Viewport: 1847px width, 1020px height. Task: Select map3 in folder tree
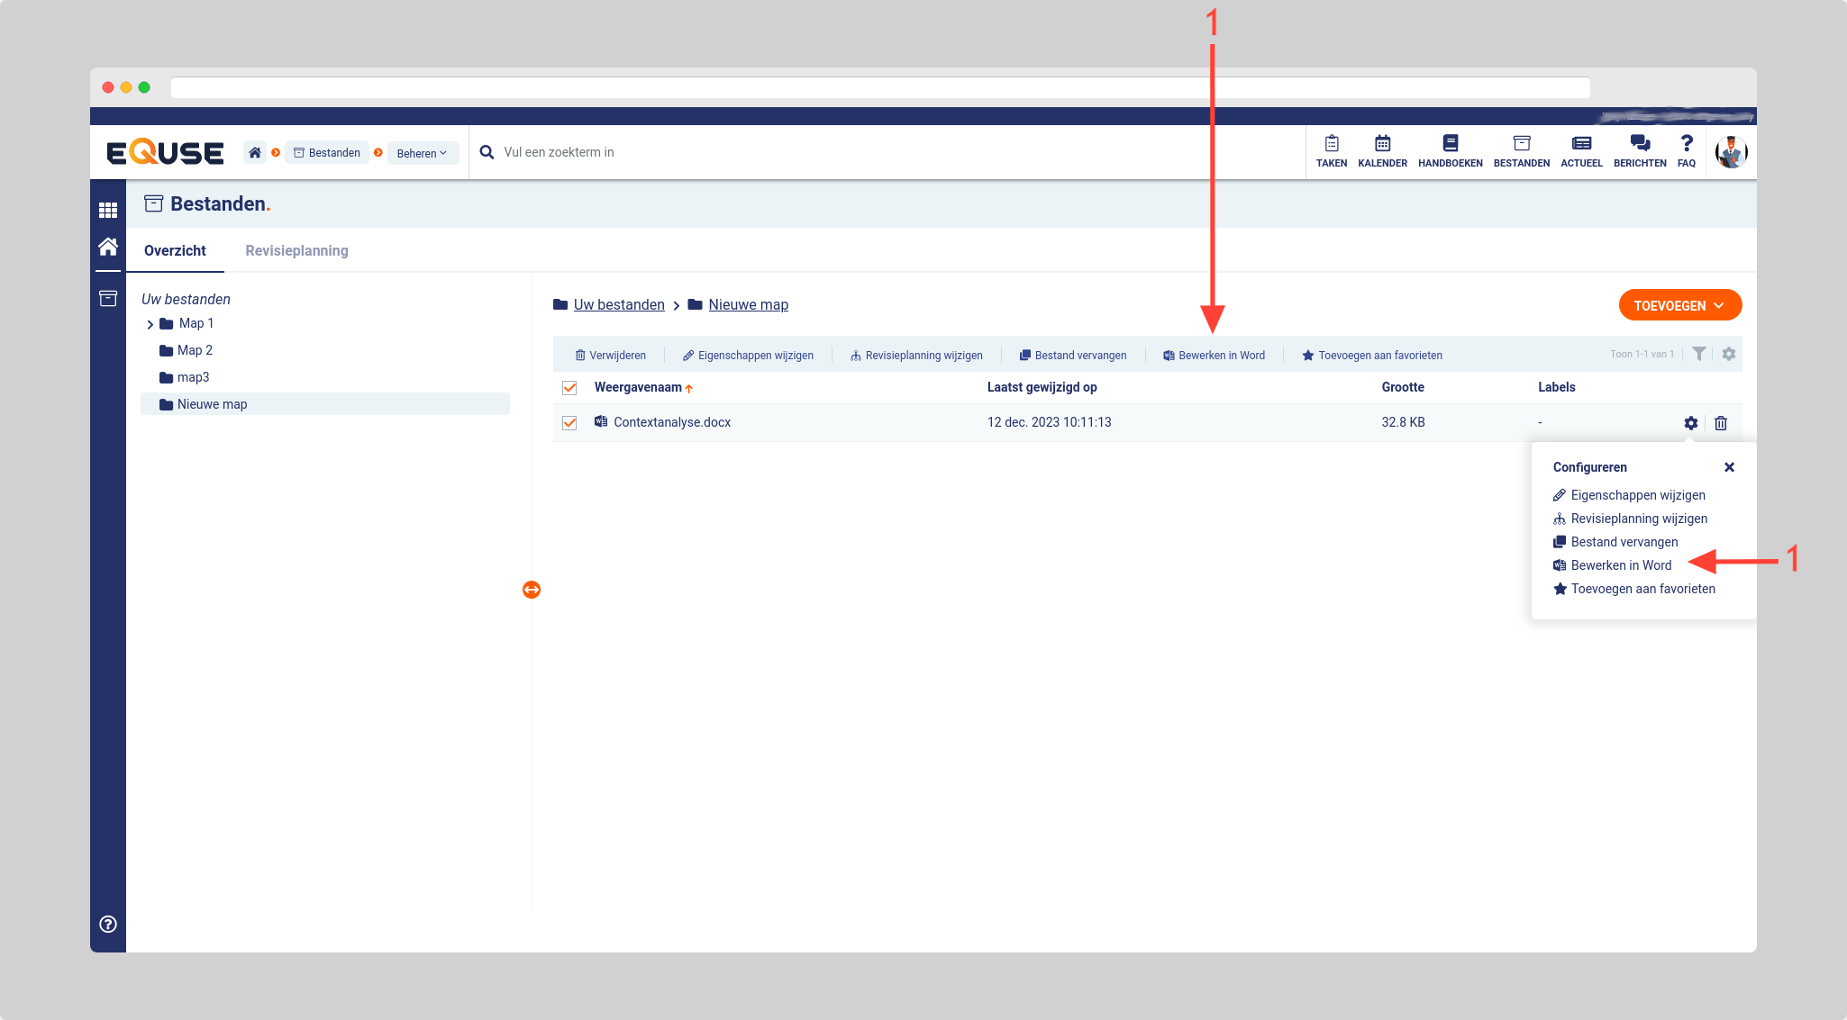(193, 377)
